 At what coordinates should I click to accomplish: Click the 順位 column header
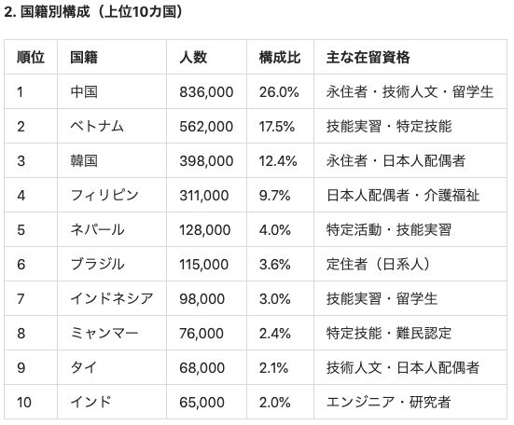pyautogui.click(x=31, y=57)
